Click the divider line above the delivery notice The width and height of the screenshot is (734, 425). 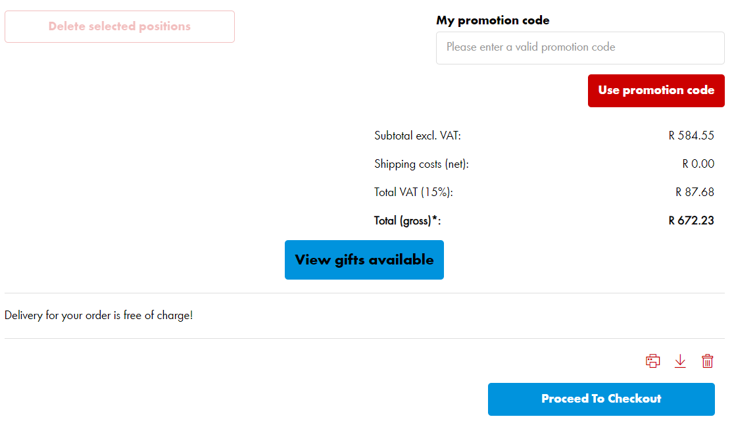(364, 293)
